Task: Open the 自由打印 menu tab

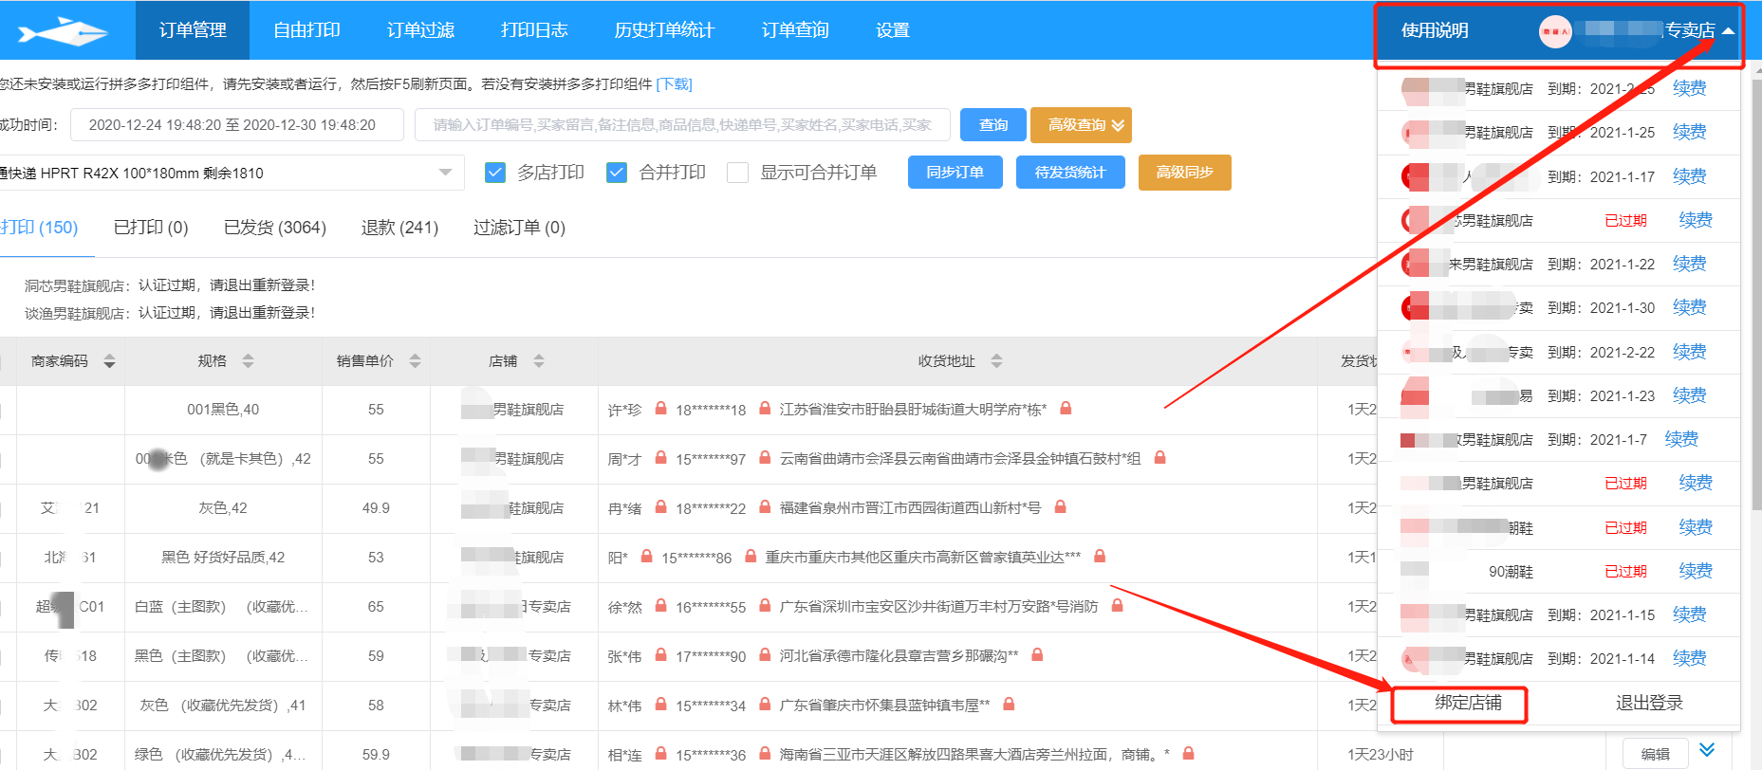Action: click(306, 30)
